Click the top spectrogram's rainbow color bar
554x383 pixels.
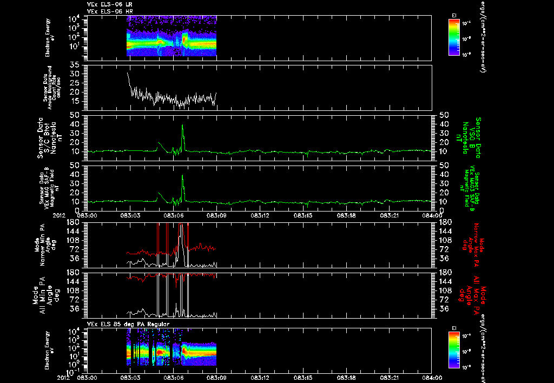(454, 37)
